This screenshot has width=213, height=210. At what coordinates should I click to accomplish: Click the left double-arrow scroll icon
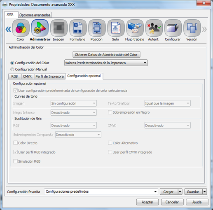(x=8, y=29)
